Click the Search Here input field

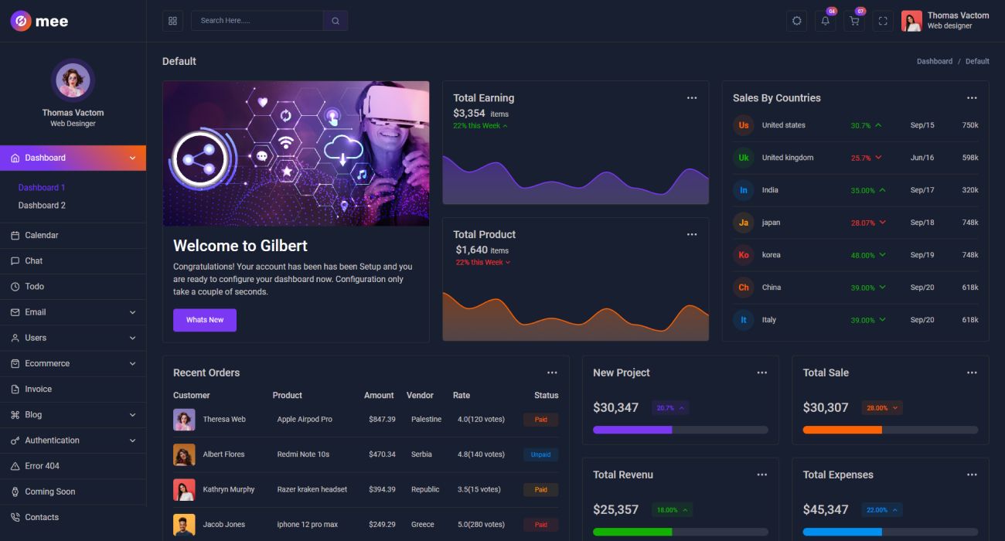click(x=257, y=21)
